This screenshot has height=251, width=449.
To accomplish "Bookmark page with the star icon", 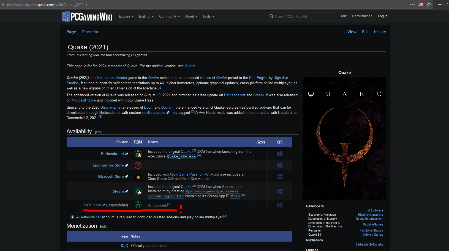I will pyautogui.click(x=429, y=4).
